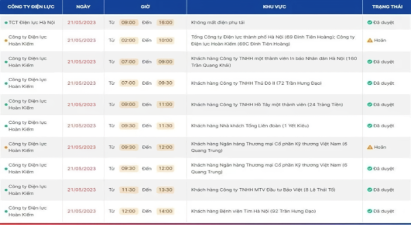Click the 09:30 start time in Nhà khách row
Screen dimensions: 411x225
pyautogui.click(x=128, y=126)
